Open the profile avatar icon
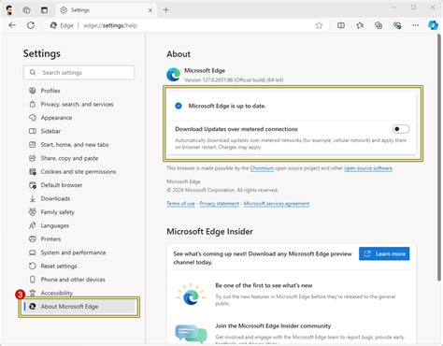The height and width of the screenshot is (346, 443). pyautogui.click(x=9, y=10)
